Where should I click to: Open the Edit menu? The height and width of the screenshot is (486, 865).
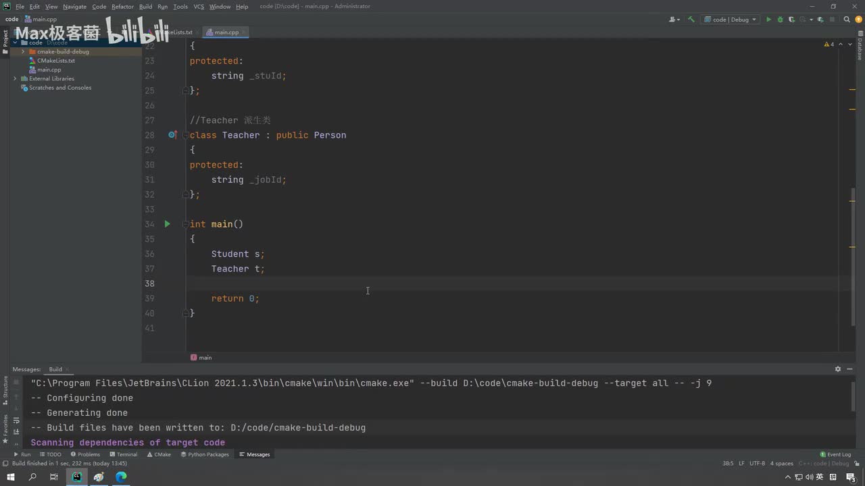pos(34,6)
